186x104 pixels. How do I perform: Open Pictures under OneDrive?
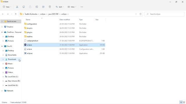pos(11,41)
